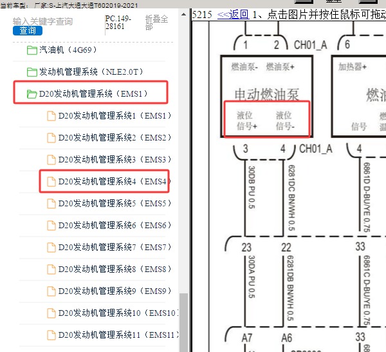This screenshot has width=386, height=352.
Task: Open D20发动机管理系统10（EMS10） document
Action: point(118,313)
